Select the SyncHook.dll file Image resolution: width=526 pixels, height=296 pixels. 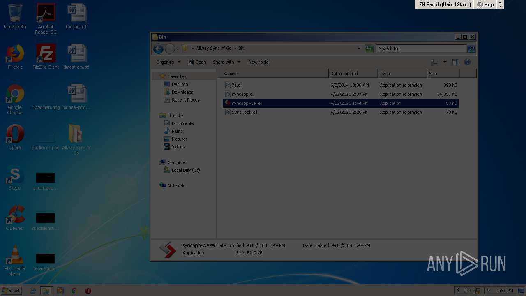pos(340,112)
